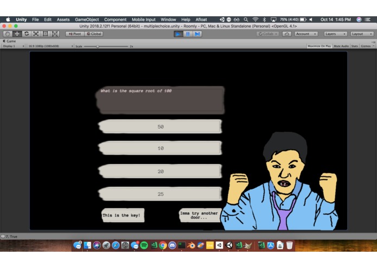Open Finder from the Dock
This screenshot has height=268, width=377.
coord(87,245)
